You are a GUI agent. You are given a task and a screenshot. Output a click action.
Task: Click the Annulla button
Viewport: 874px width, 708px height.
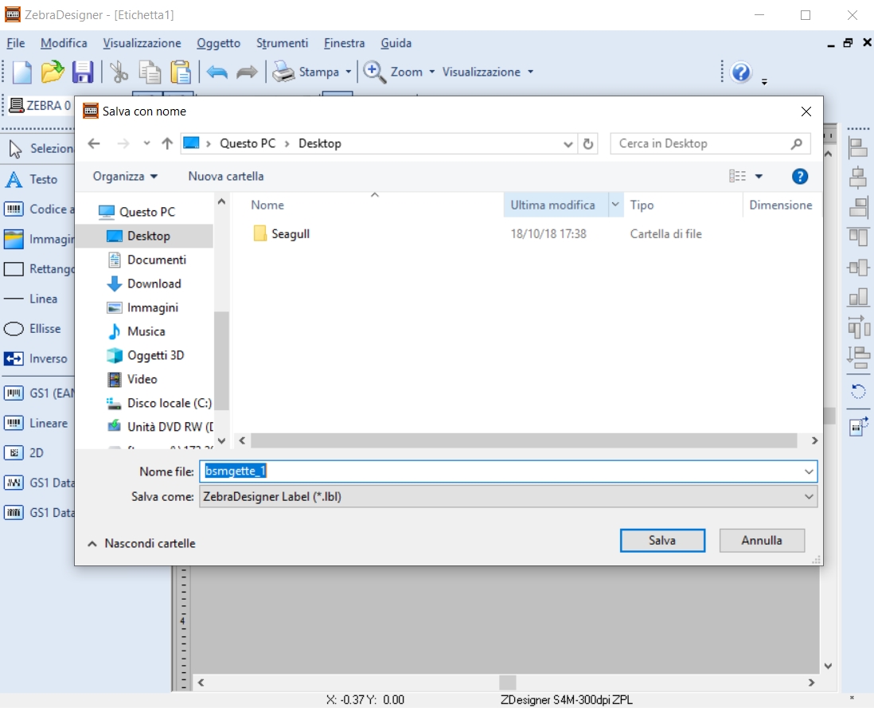[x=762, y=540]
